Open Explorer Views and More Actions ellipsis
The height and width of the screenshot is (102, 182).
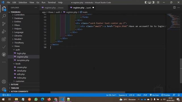tap(36, 8)
